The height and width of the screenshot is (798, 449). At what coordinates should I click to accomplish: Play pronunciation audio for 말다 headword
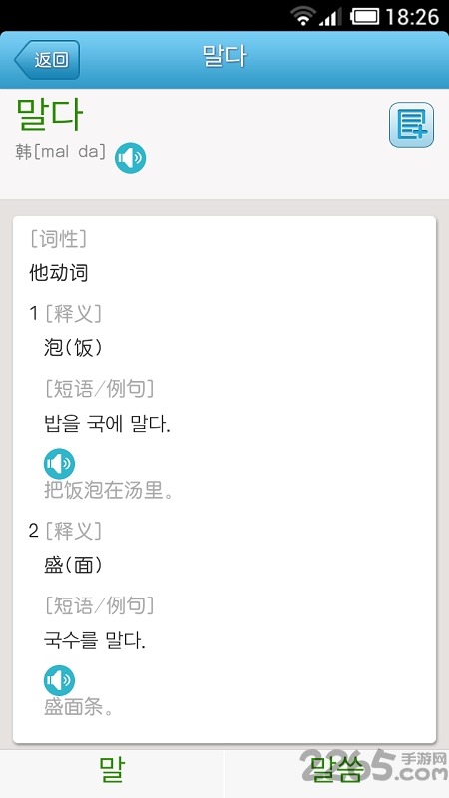coord(130,158)
